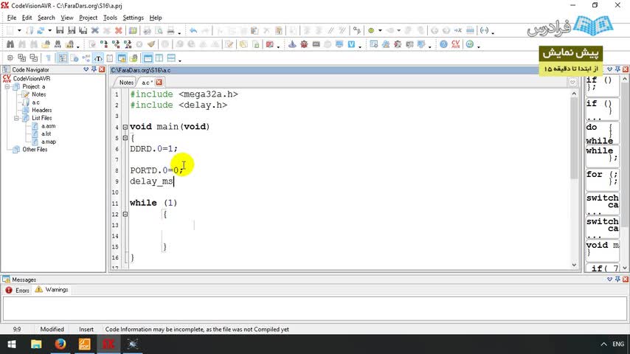The image size is (630, 354).
Task: Collapse the Project: a tree node
Action: click(x=7, y=87)
